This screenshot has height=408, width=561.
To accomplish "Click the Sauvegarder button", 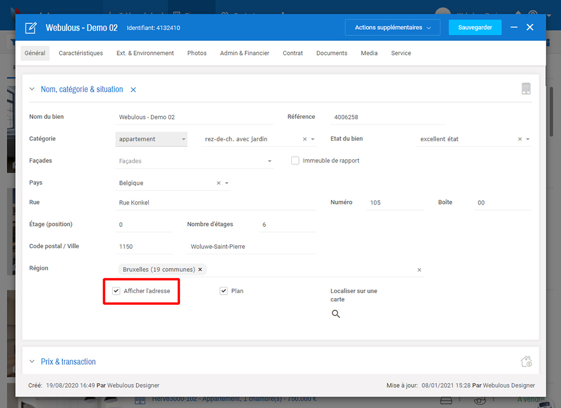I will pyautogui.click(x=475, y=27).
